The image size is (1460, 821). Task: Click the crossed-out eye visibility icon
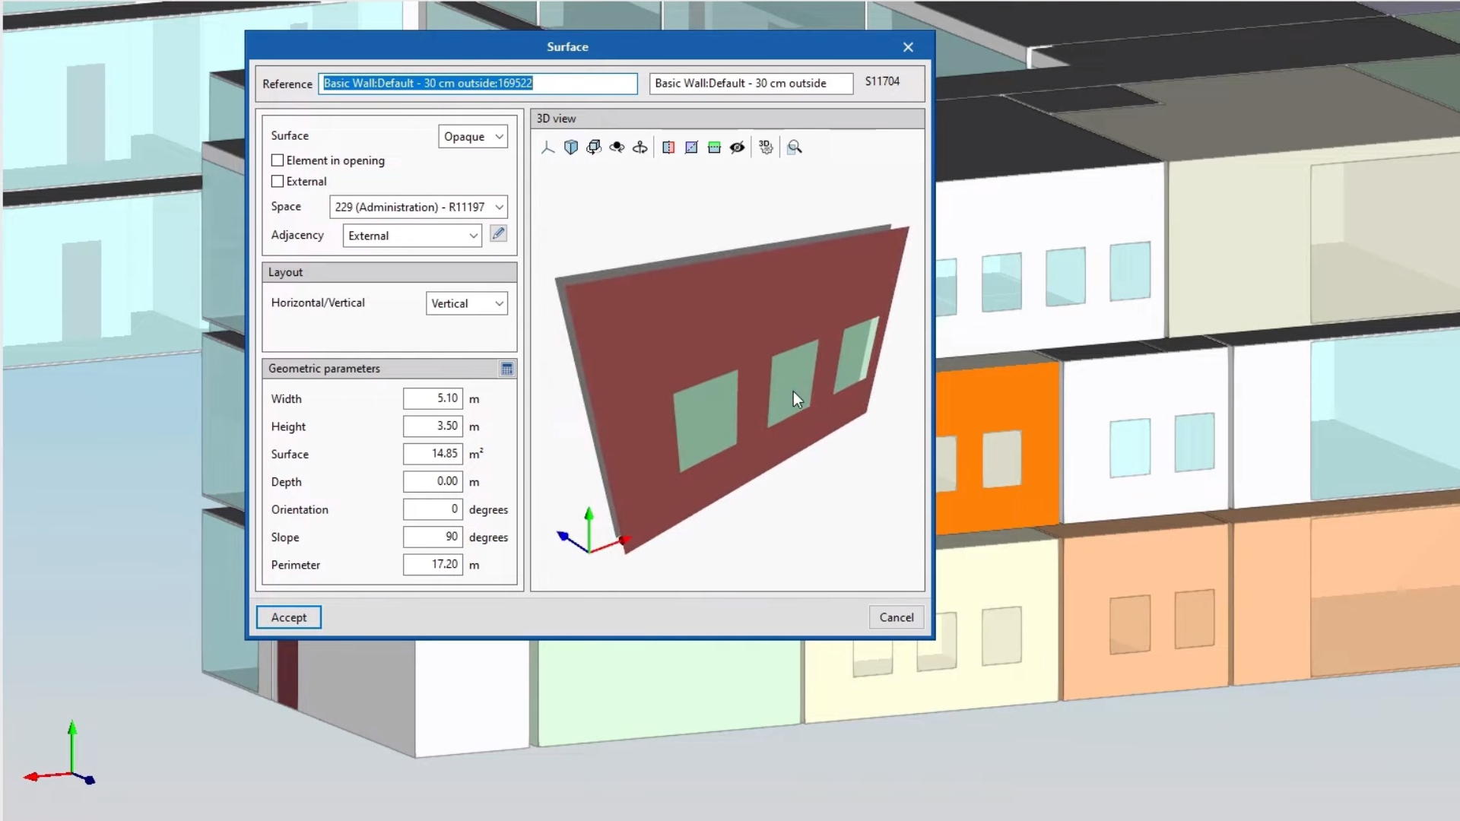click(x=737, y=147)
